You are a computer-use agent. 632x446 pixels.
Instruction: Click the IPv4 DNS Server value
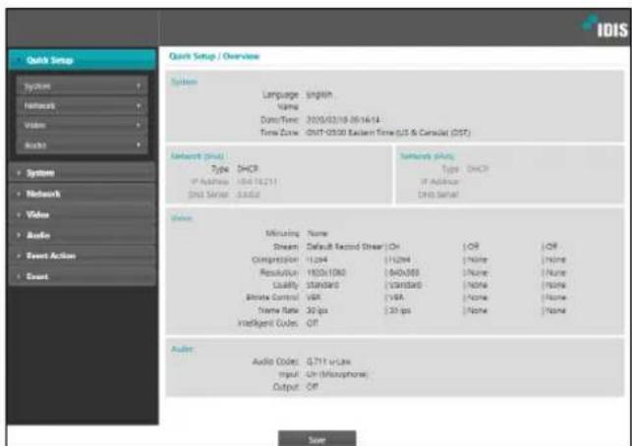pos(249,195)
